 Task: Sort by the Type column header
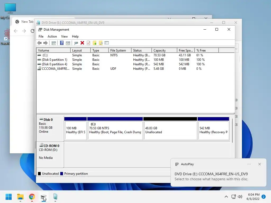point(100,50)
